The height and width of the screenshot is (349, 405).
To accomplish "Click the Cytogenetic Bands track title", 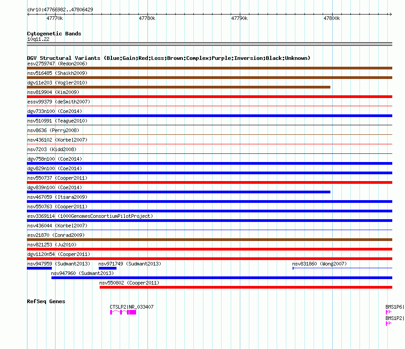I will 54,34.
